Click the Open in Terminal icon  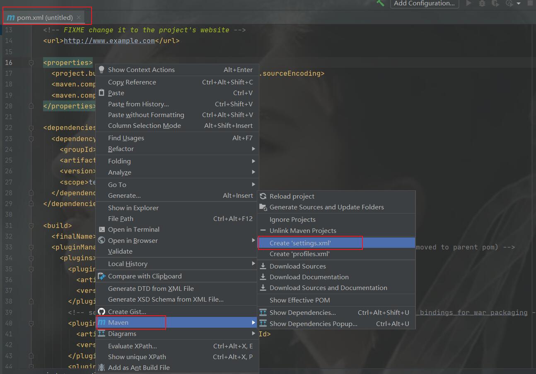101,229
